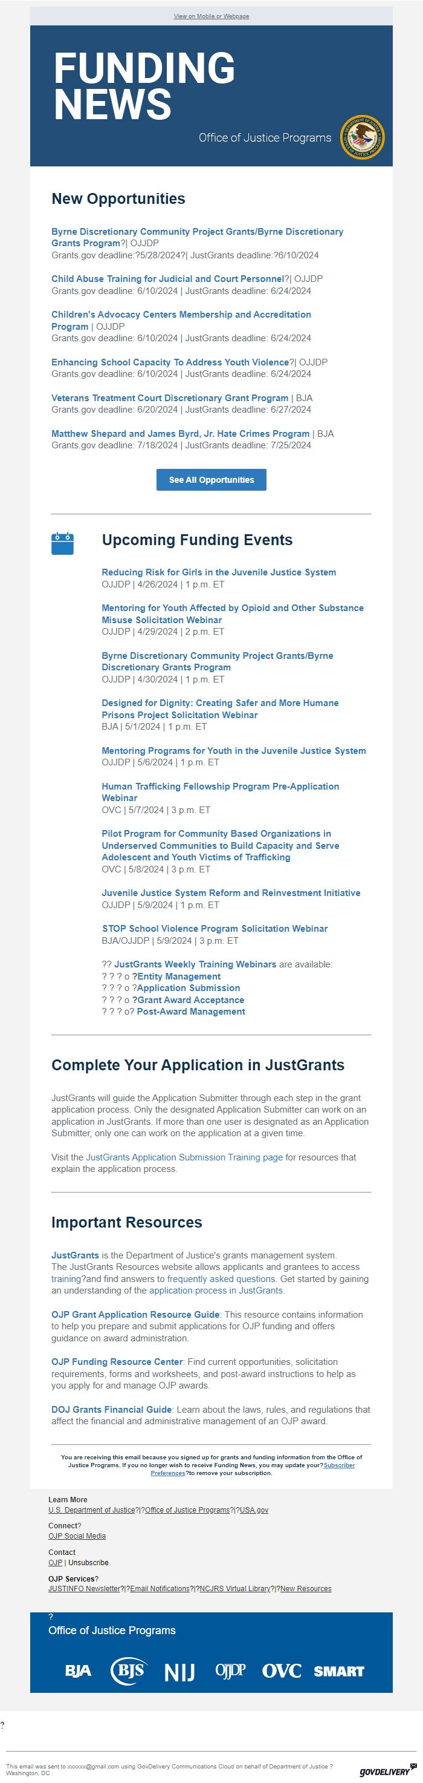
Task: Open OJP Funding Resource Center link
Action: click(x=117, y=1362)
